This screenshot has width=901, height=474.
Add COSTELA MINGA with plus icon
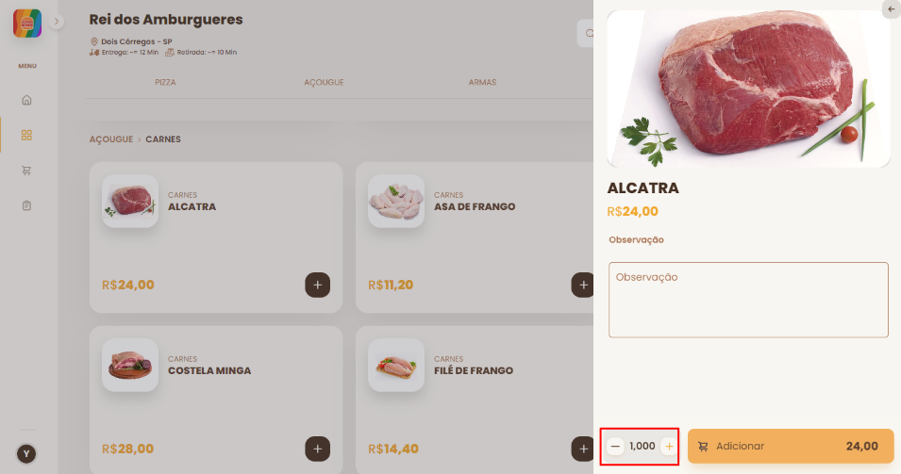click(317, 449)
